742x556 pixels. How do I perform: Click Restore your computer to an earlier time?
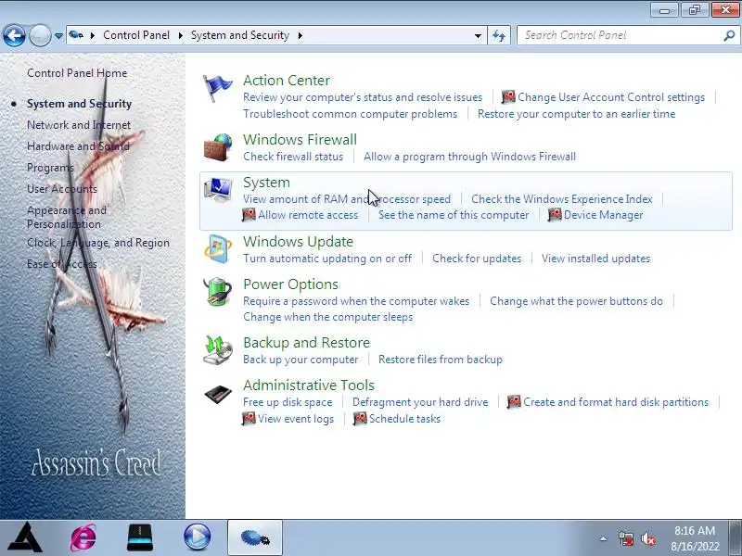coord(576,114)
